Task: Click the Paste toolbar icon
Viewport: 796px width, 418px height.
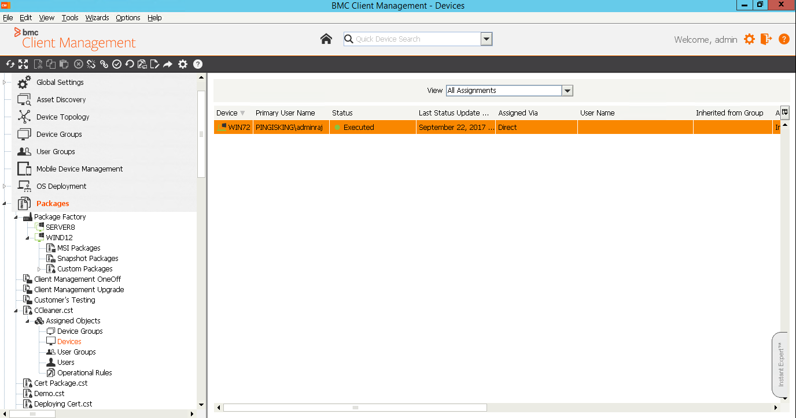Action: point(64,64)
